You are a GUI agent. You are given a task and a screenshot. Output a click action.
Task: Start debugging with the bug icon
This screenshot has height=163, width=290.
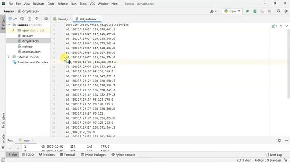pyautogui.click(x=255, y=11)
